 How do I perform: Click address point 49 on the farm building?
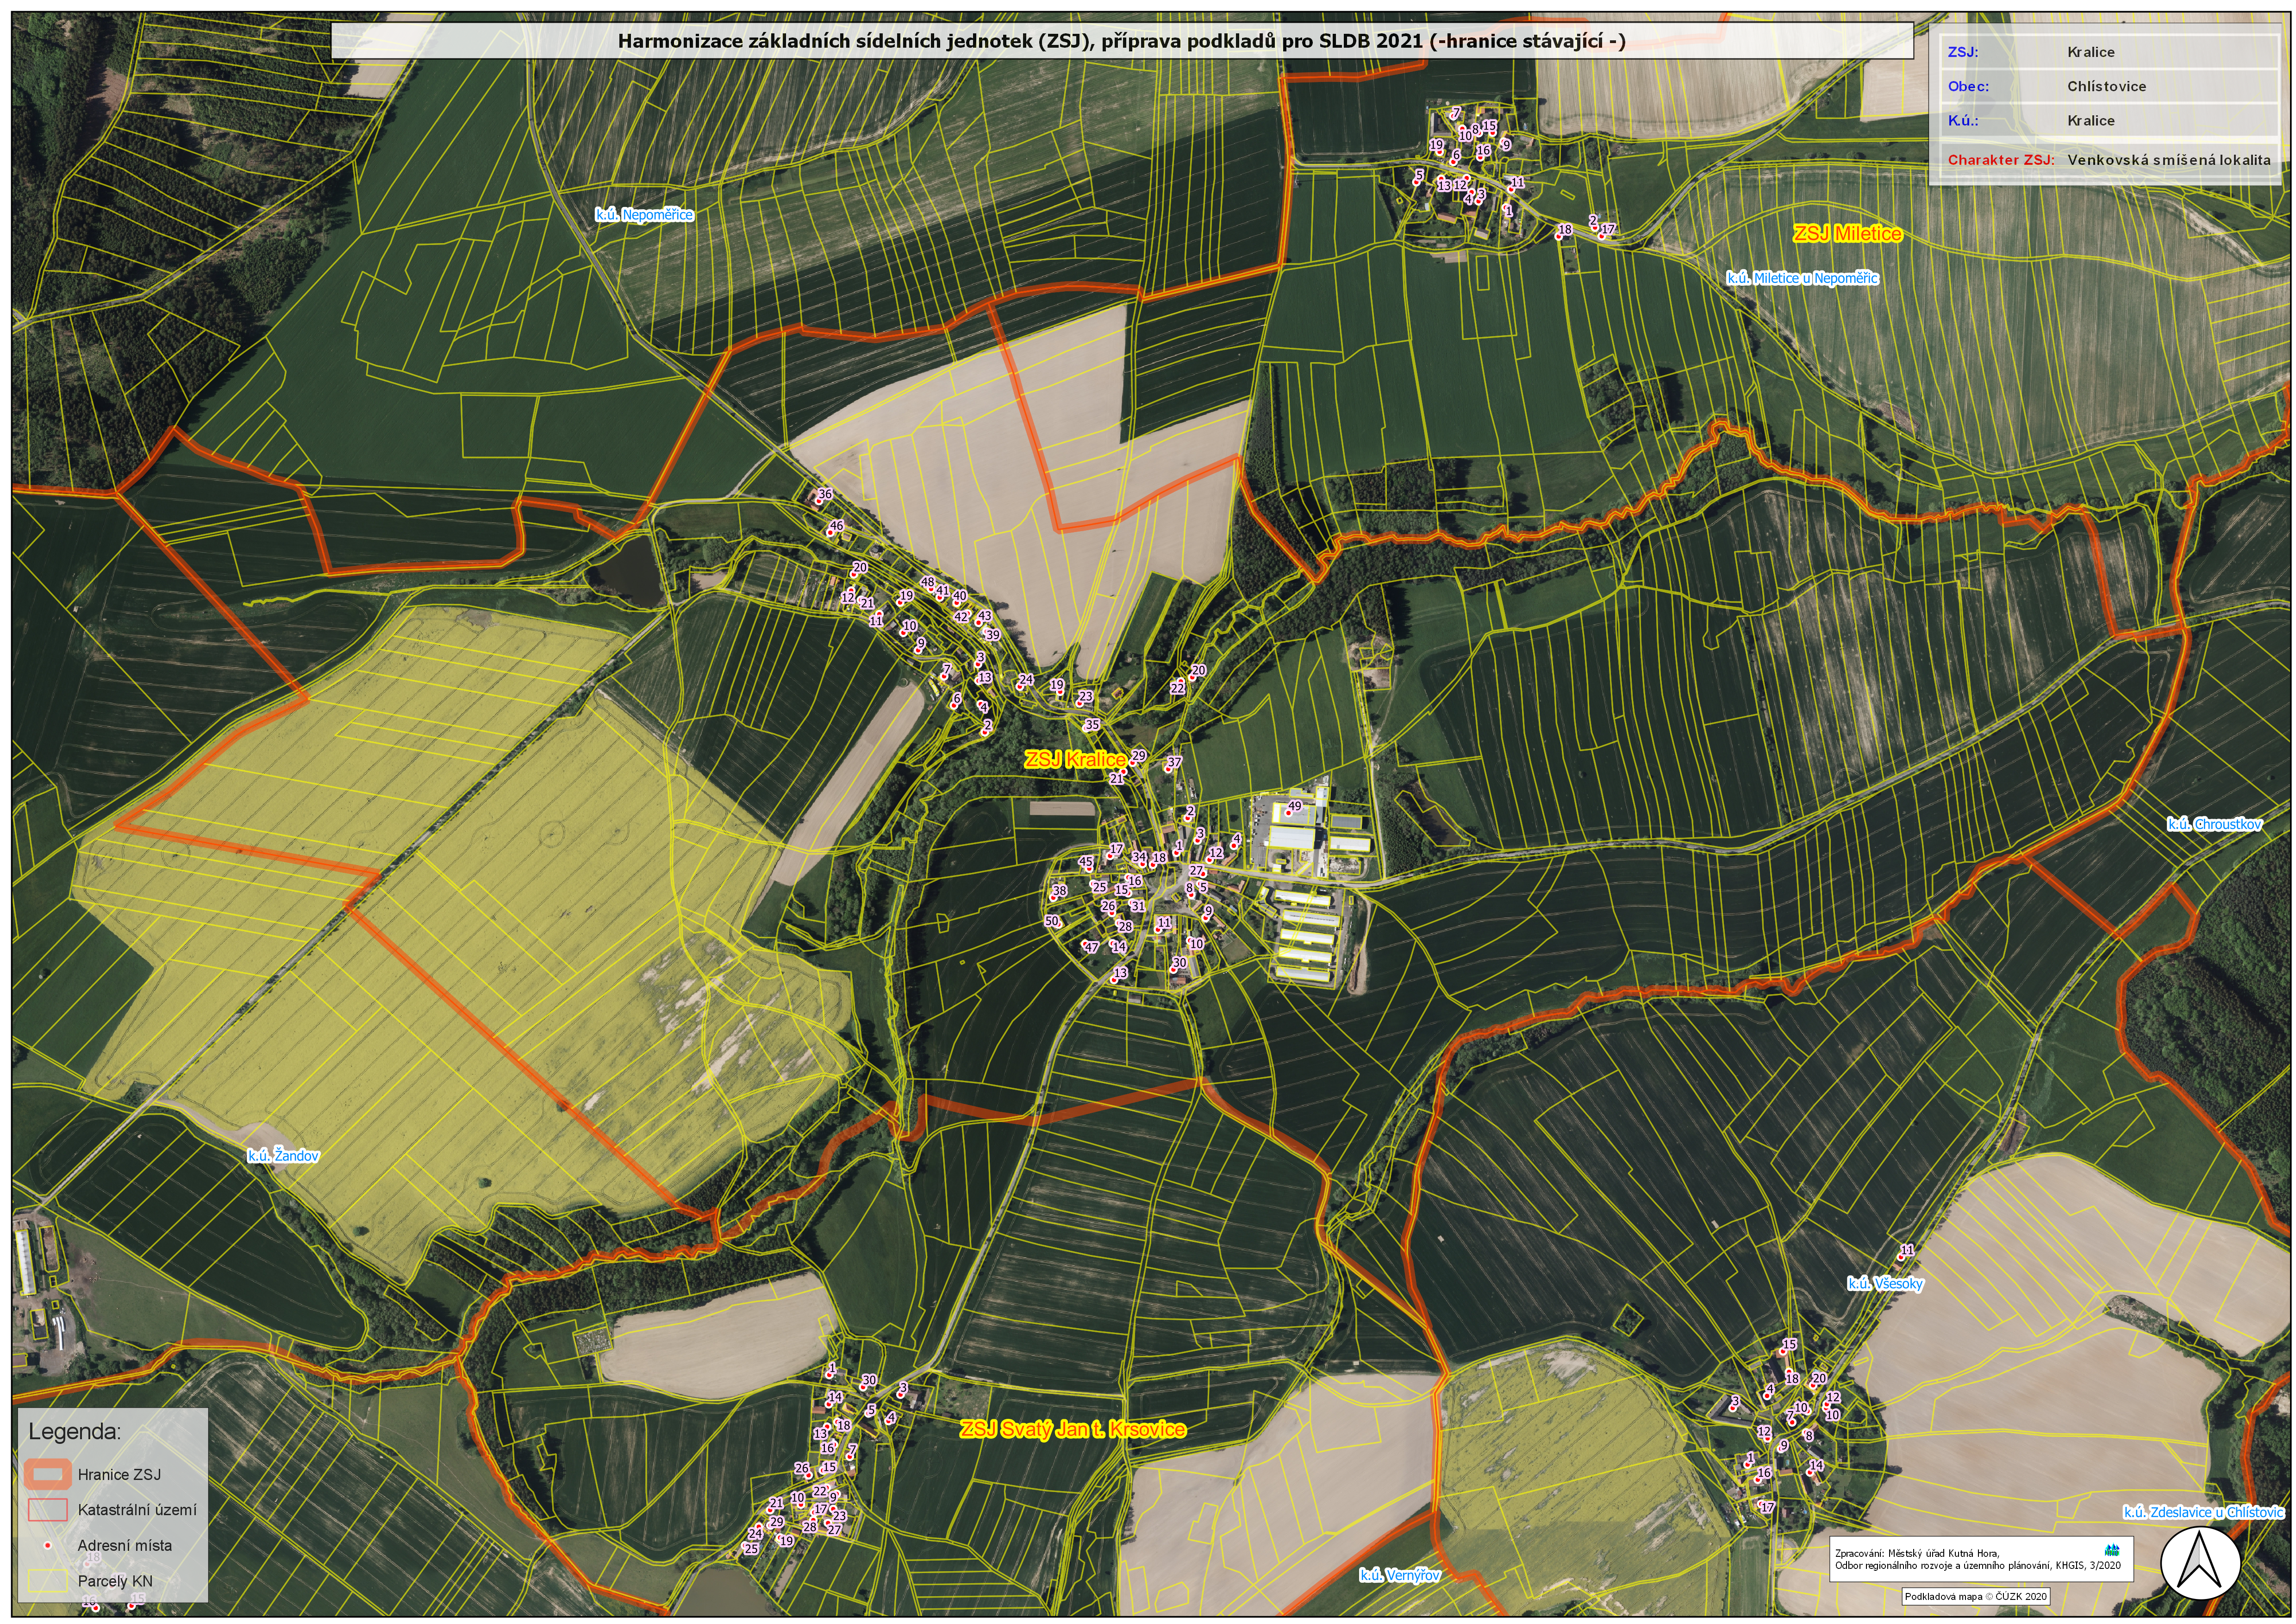(x=1290, y=815)
